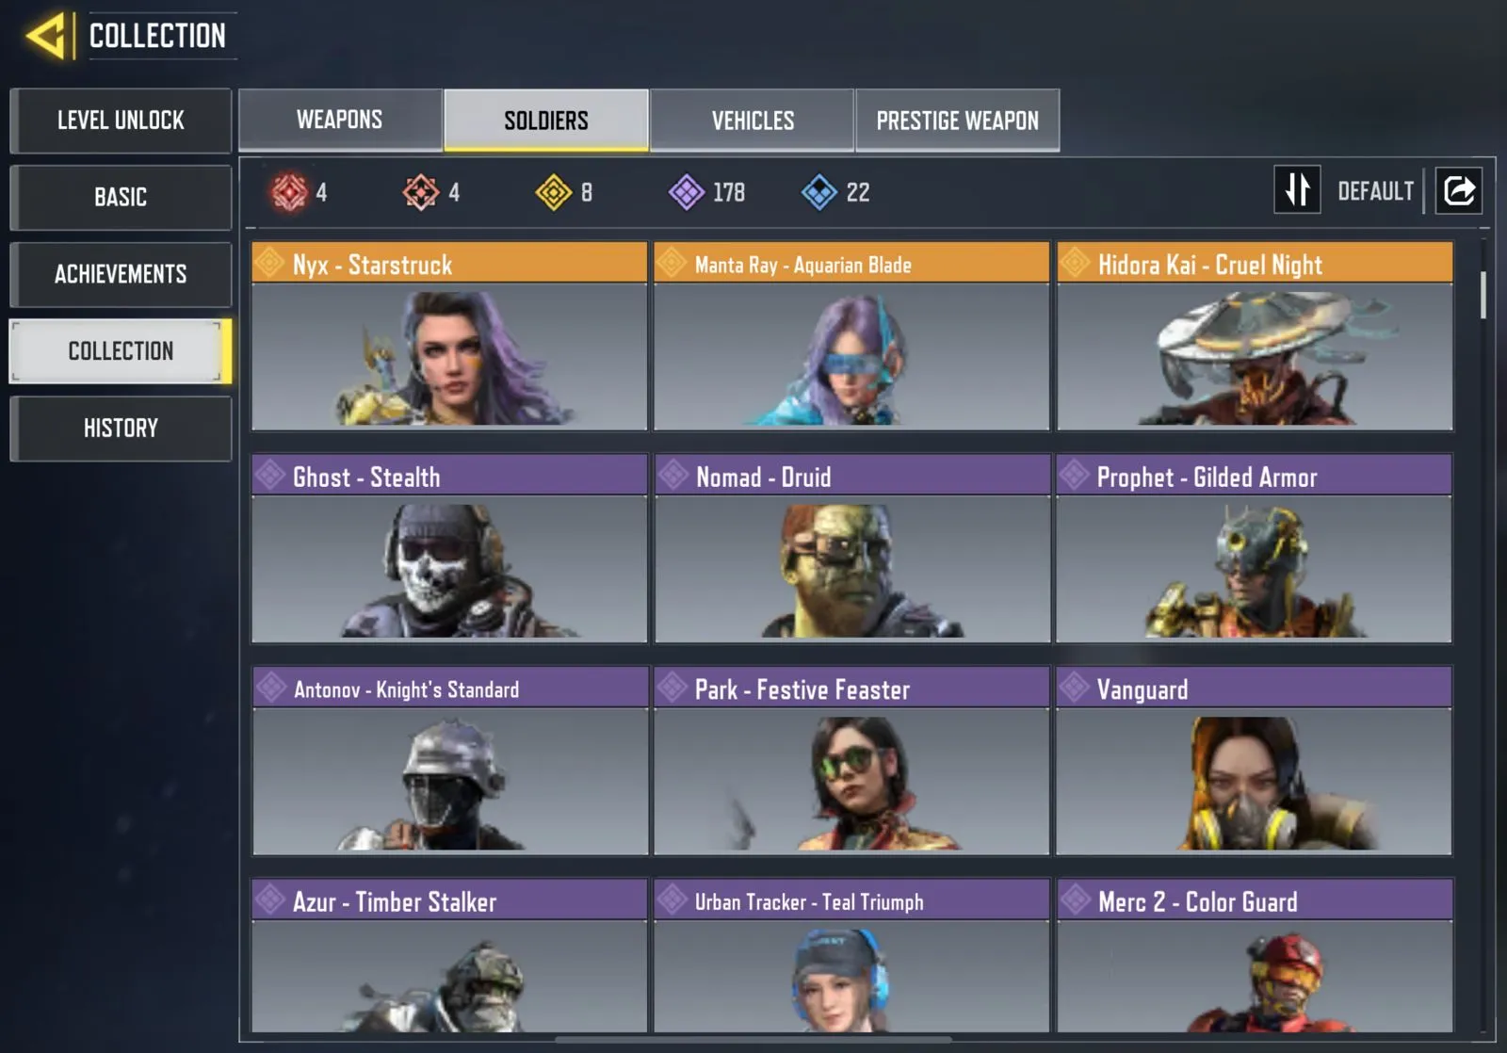The height and width of the screenshot is (1053, 1507).
Task: Click the vertical scrollbar on the right
Action: (x=1483, y=296)
